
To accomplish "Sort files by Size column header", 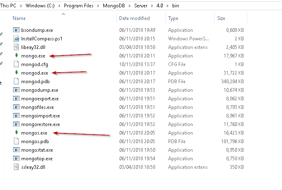I will click(x=221, y=18).
